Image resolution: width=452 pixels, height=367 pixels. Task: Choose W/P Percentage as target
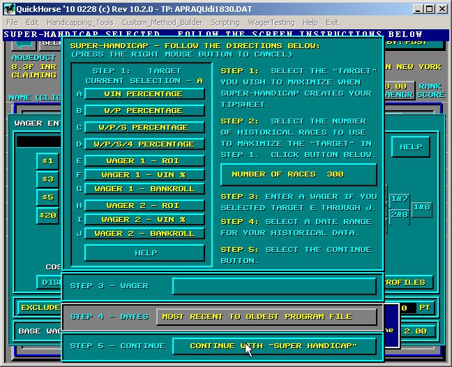pos(144,110)
